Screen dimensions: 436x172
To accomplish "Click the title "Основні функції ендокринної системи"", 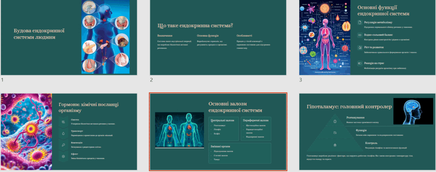I will pyautogui.click(x=383, y=11).
